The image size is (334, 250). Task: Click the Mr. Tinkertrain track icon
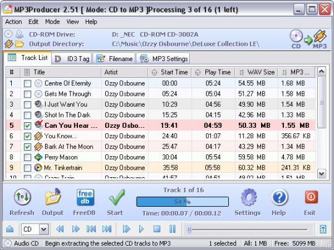pos(38,168)
